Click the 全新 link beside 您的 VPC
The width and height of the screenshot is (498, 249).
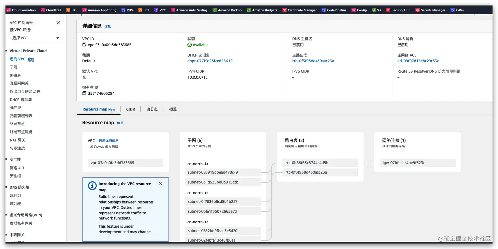(31, 59)
